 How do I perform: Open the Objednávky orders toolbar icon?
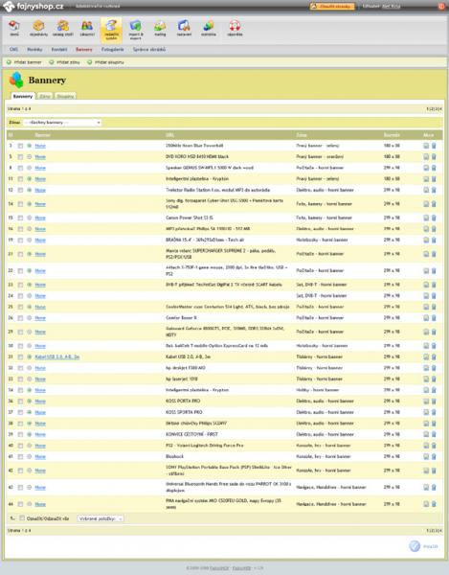[38, 28]
